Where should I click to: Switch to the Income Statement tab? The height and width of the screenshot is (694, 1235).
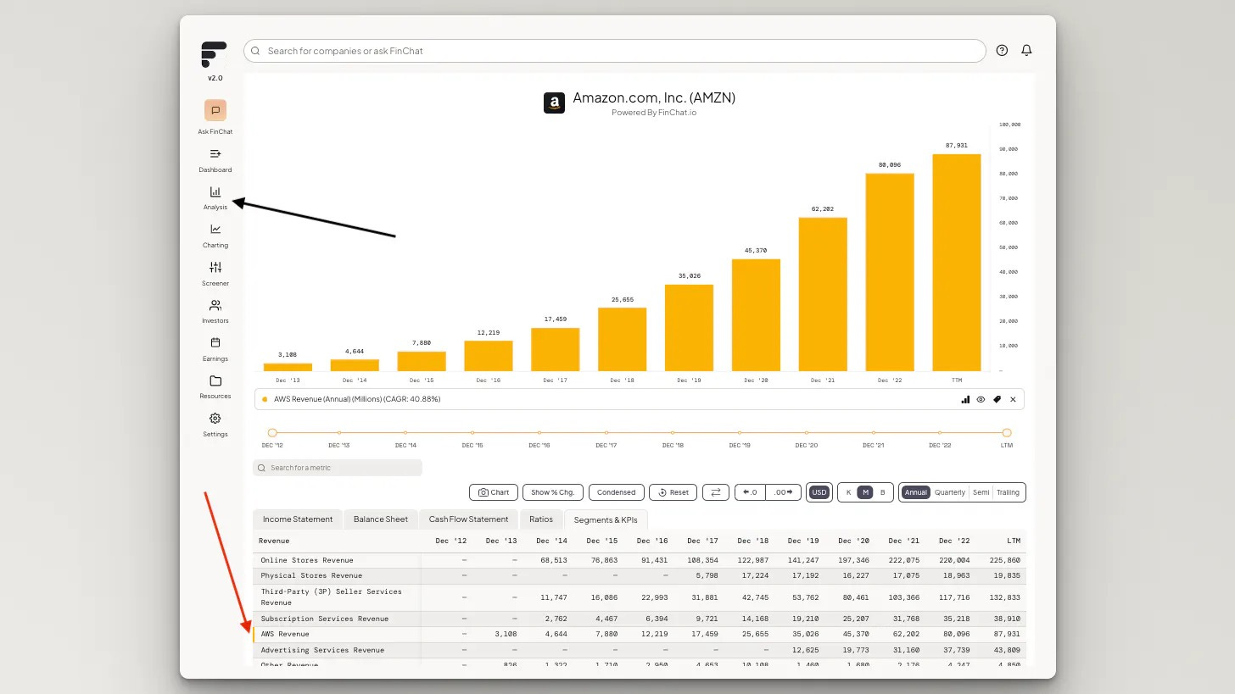pos(298,519)
